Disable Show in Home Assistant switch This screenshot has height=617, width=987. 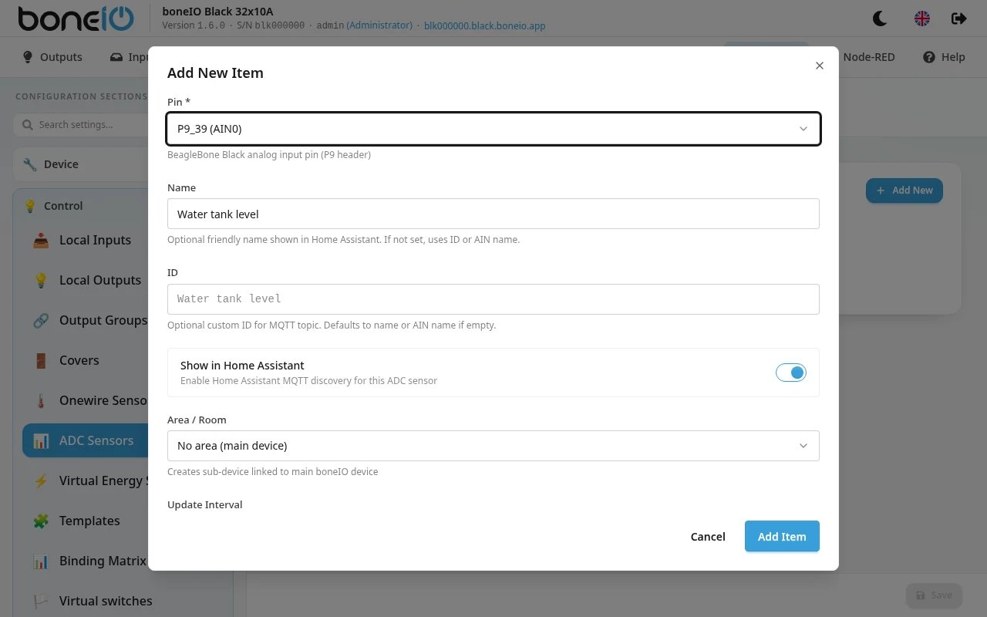(x=791, y=373)
